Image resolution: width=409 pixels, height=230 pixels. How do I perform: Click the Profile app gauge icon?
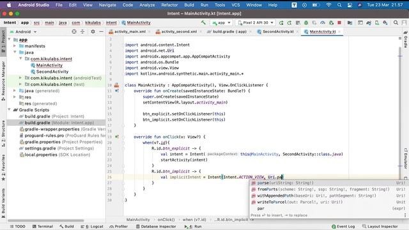tap(323, 23)
